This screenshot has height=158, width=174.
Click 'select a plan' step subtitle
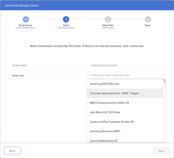pos(108,28)
